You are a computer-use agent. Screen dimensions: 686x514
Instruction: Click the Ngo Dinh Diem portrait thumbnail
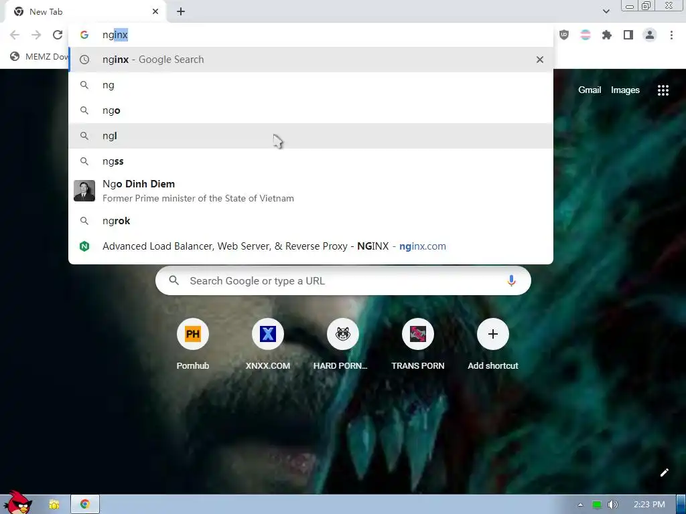click(x=84, y=191)
